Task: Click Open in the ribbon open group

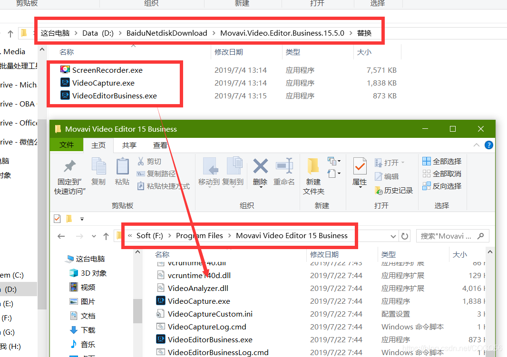Action: click(x=390, y=163)
